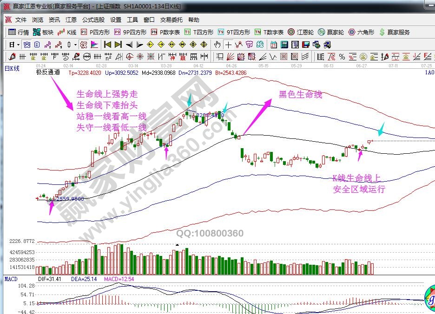Toggle the crosshair cursor tool
435x314 pixels.
[x=228, y=45]
